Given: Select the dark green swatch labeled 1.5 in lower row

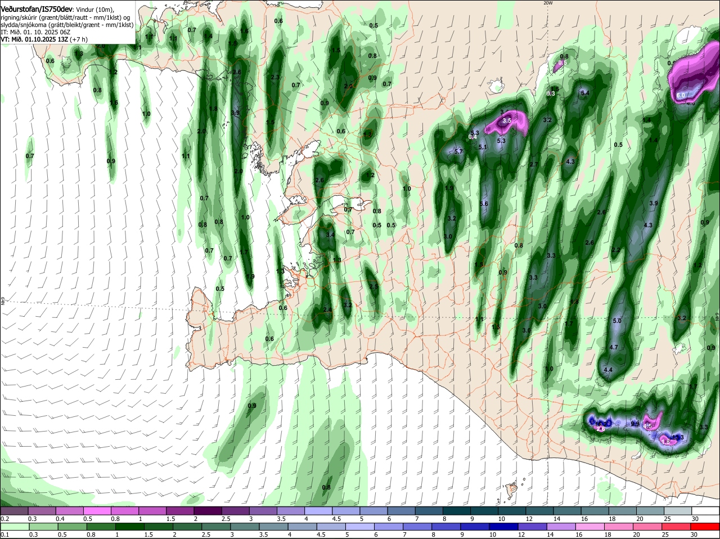Looking at the screenshot, I should pyautogui.click(x=159, y=527).
